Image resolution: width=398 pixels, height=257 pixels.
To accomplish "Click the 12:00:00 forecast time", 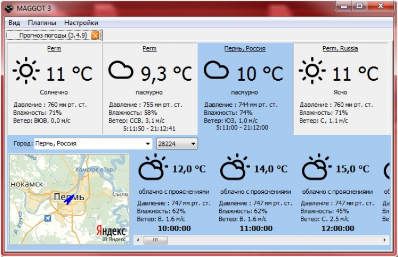I will (x=338, y=228).
